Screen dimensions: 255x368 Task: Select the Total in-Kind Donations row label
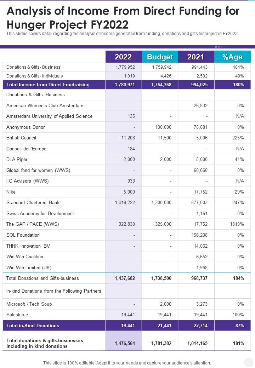click(x=33, y=326)
